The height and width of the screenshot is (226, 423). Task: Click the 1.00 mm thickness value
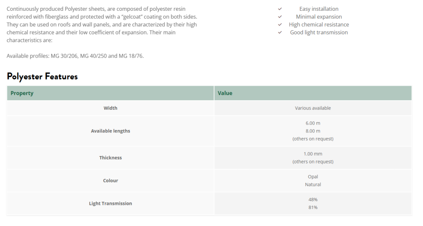pyautogui.click(x=313, y=154)
